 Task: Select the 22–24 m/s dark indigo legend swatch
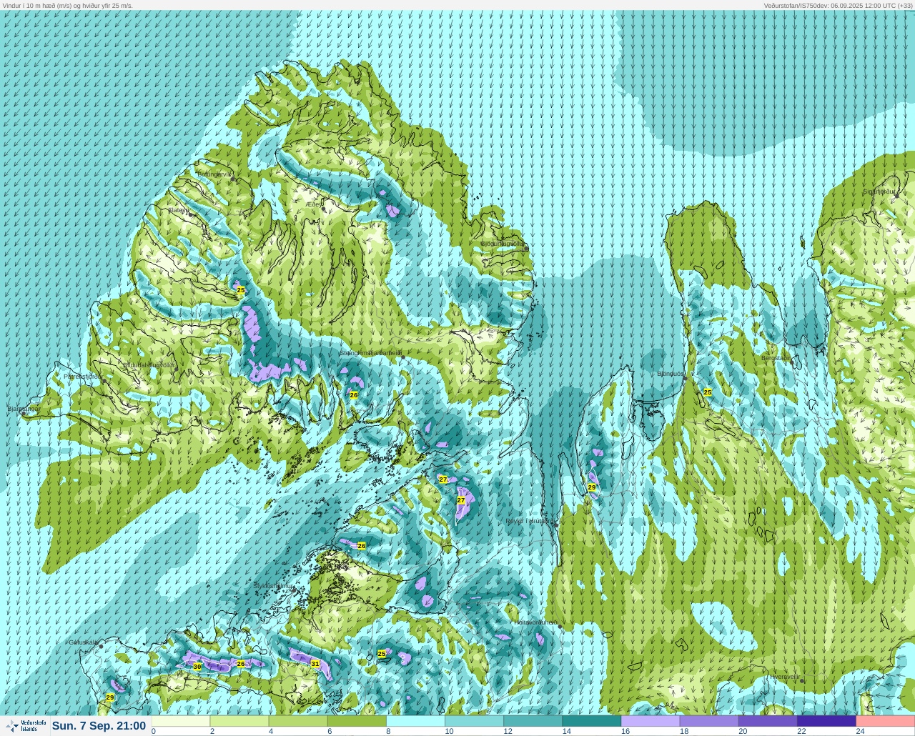tap(826, 721)
